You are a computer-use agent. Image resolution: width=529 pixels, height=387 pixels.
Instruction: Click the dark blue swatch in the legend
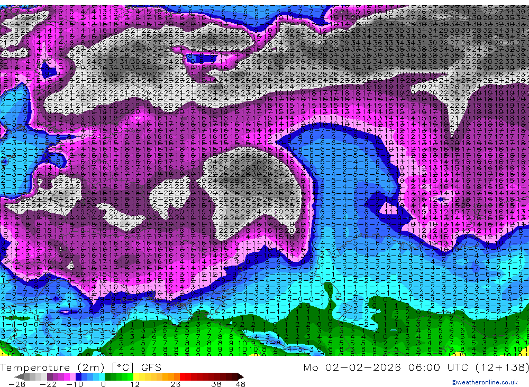(x=78, y=377)
